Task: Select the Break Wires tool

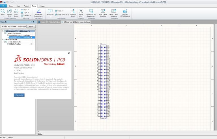Action: pyautogui.click(x=81, y=13)
